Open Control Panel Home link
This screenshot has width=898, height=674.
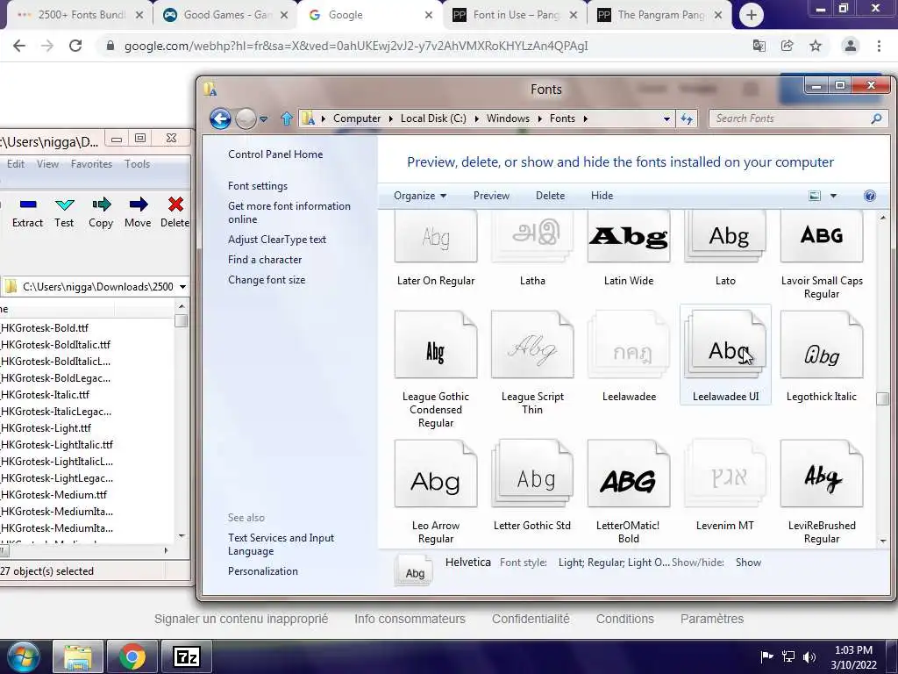[x=275, y=154]
